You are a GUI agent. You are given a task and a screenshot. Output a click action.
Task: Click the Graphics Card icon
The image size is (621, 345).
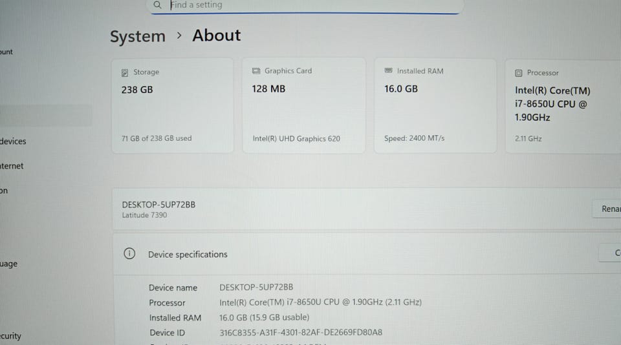(256, 71)
